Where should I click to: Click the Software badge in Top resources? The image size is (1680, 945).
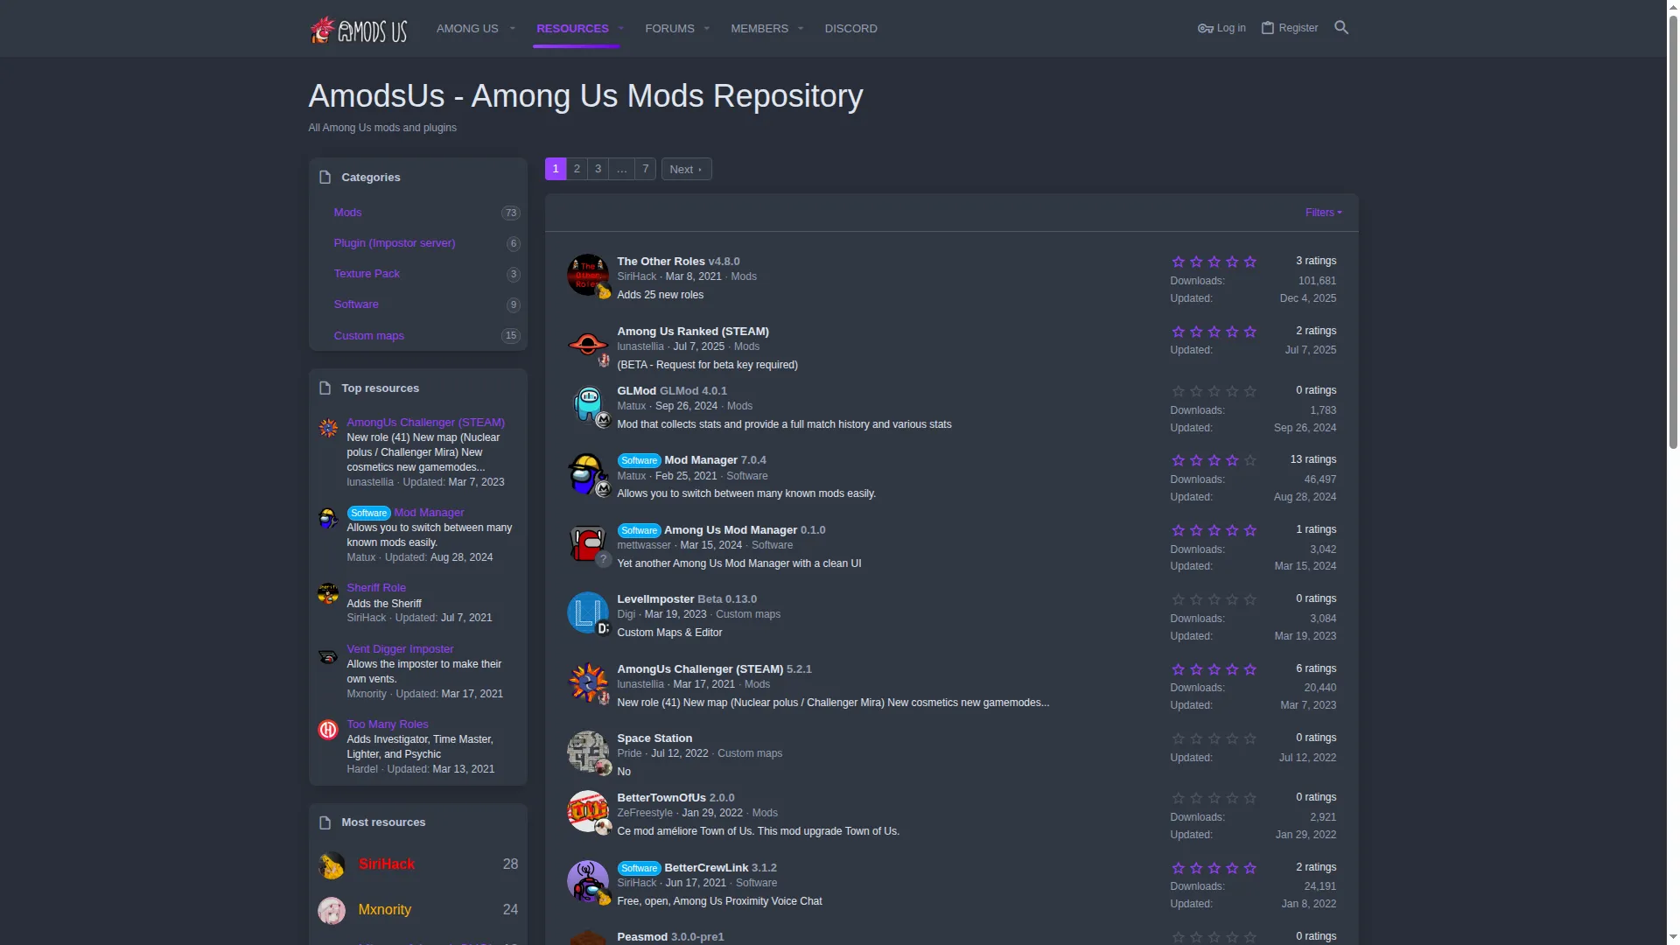(369, 513)
